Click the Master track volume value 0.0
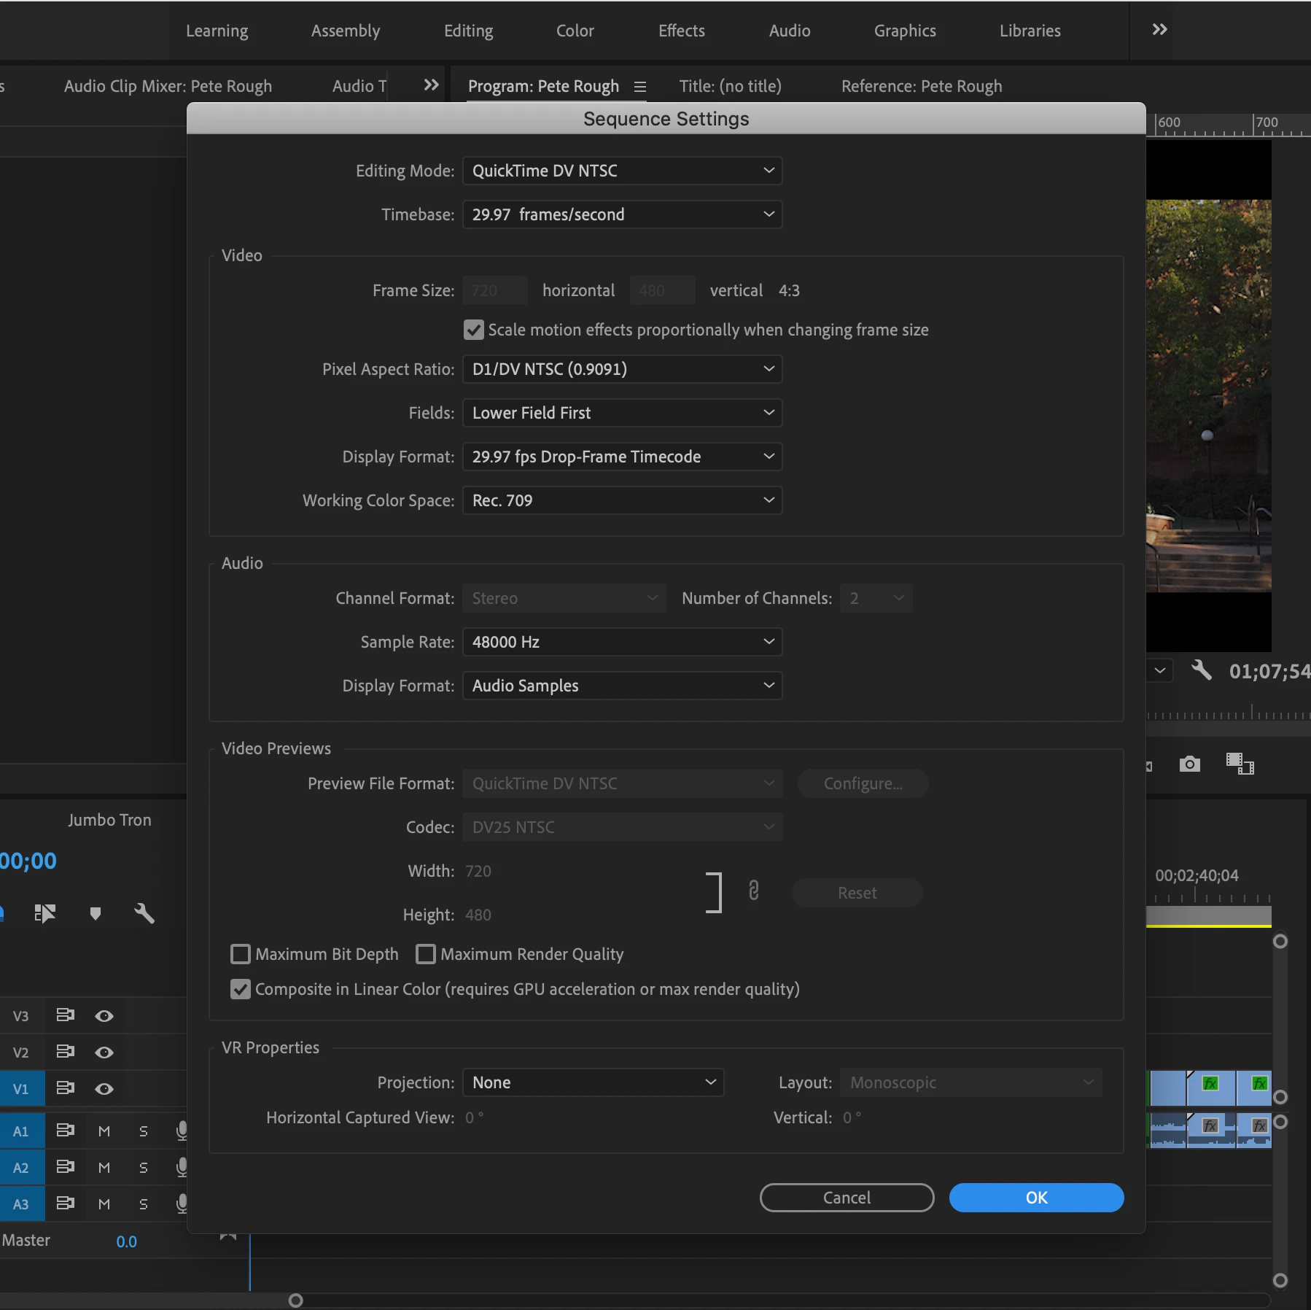 (127, 1241)
